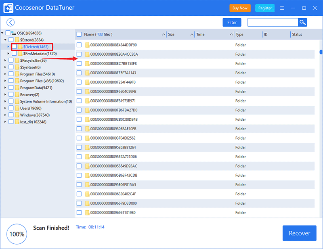Tick the $Deleted(1463) checkbox
323x249 pixels.
[14, 47]
